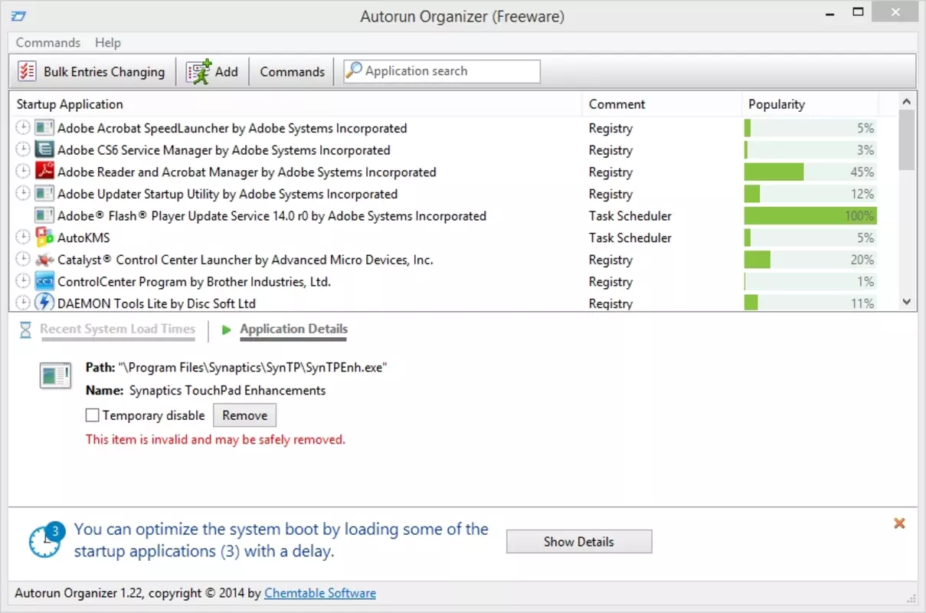This screenshot has height=613, width=926.
Task: Click the Adobe Acrobat SpeedLauncher app icon
Action: pyautogui.click(x=44, y=128)
